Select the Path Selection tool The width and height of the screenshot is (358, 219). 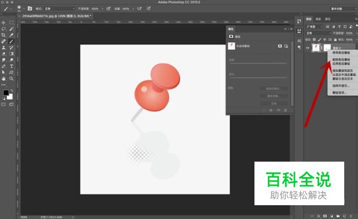[x=3, y=72]
